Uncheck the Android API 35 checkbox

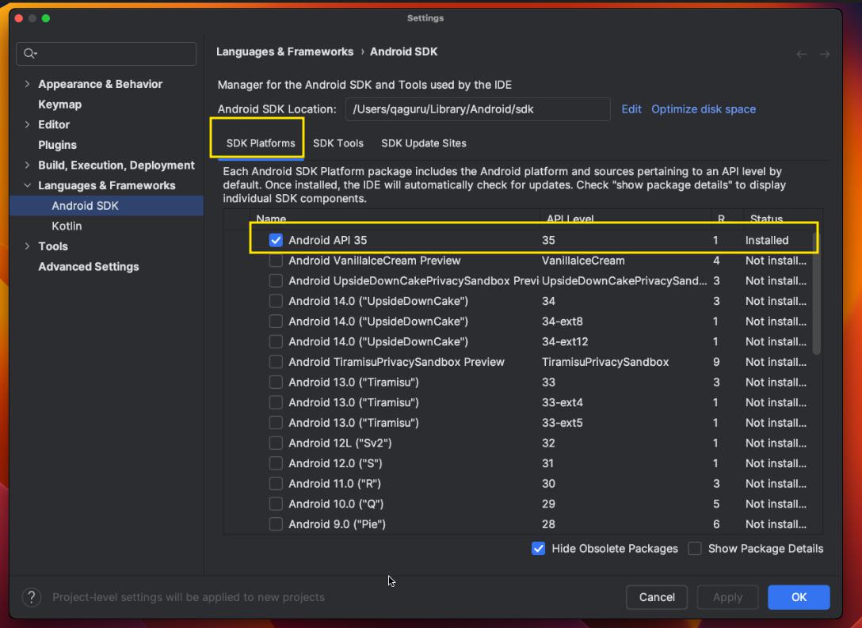pos(276,240)
